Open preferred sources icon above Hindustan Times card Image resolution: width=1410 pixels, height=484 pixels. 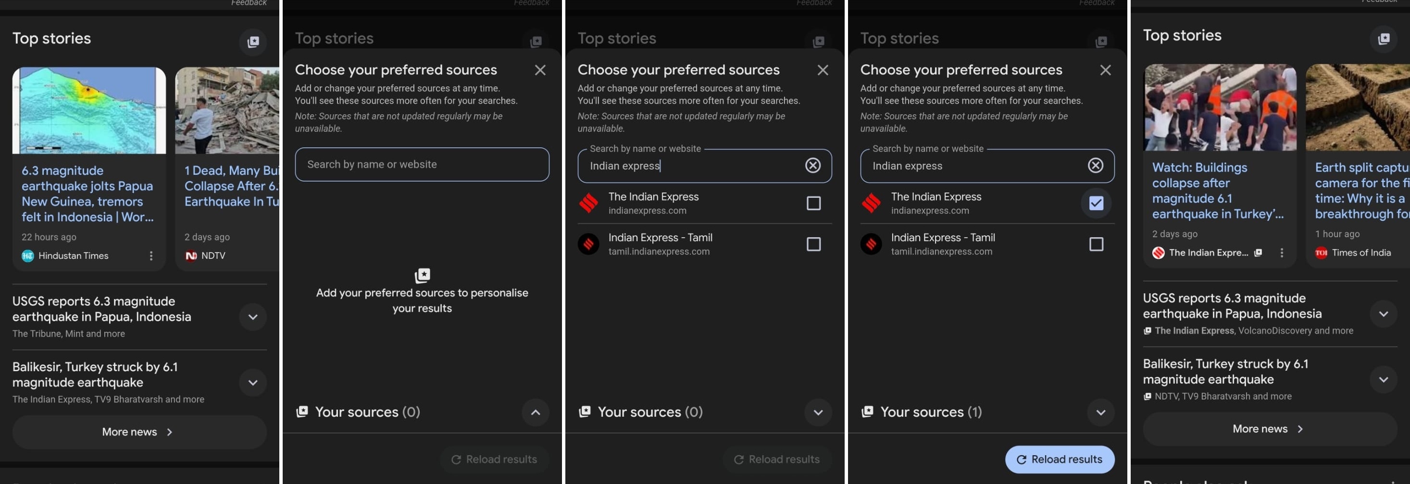point(253,42)
